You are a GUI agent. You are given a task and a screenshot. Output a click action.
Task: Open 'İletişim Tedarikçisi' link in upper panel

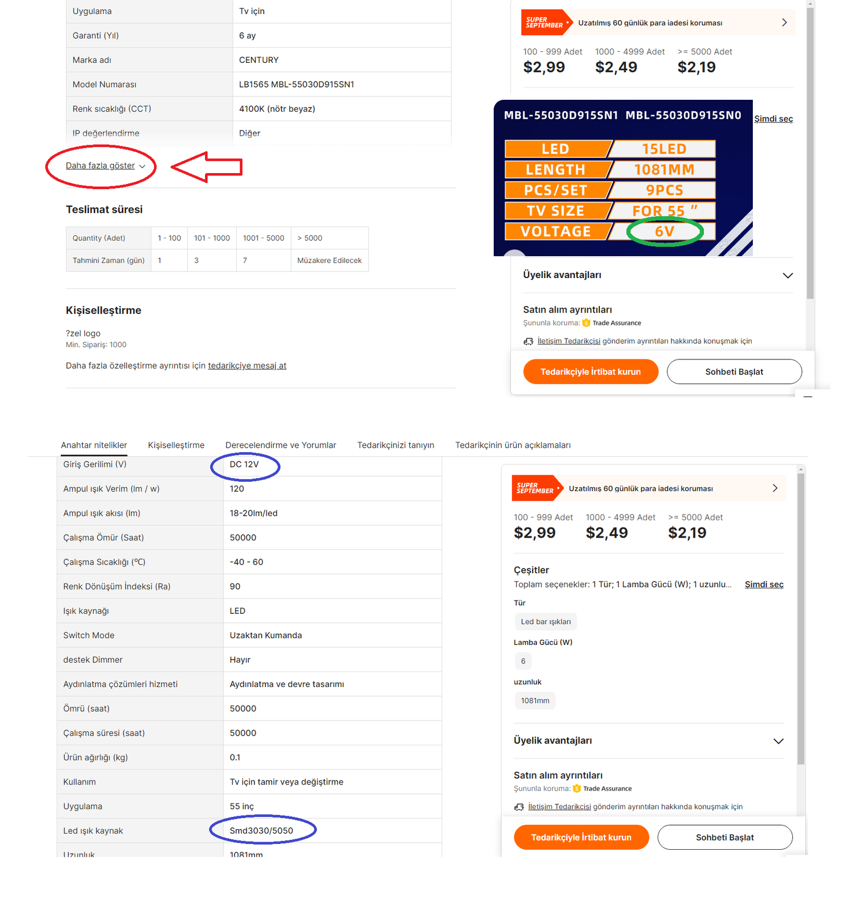pos(569,341)
